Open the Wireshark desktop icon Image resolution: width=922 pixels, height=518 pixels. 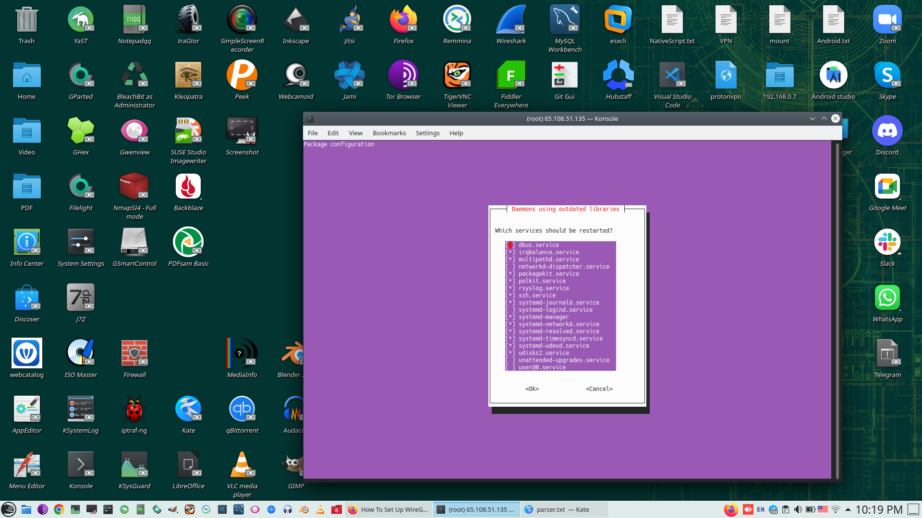(x=511, y=21)
